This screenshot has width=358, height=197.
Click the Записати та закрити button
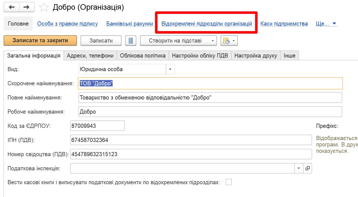pyautogui.click(x=40, y=40)
